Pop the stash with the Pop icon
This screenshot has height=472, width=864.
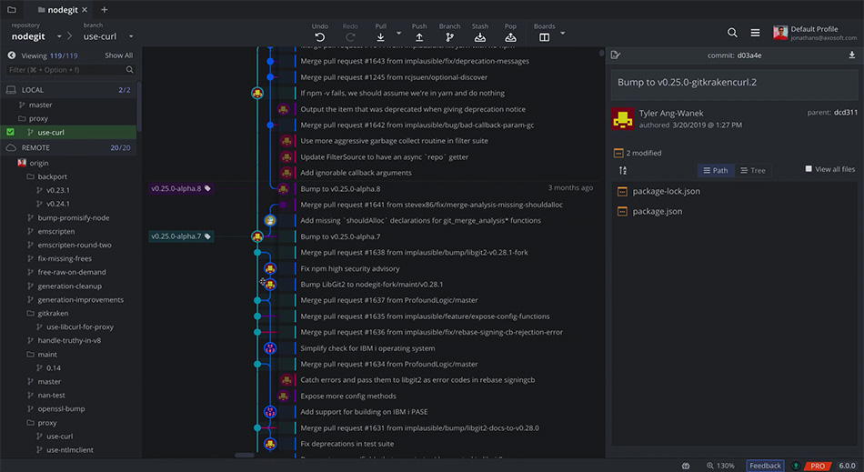[x=511, y=37]
